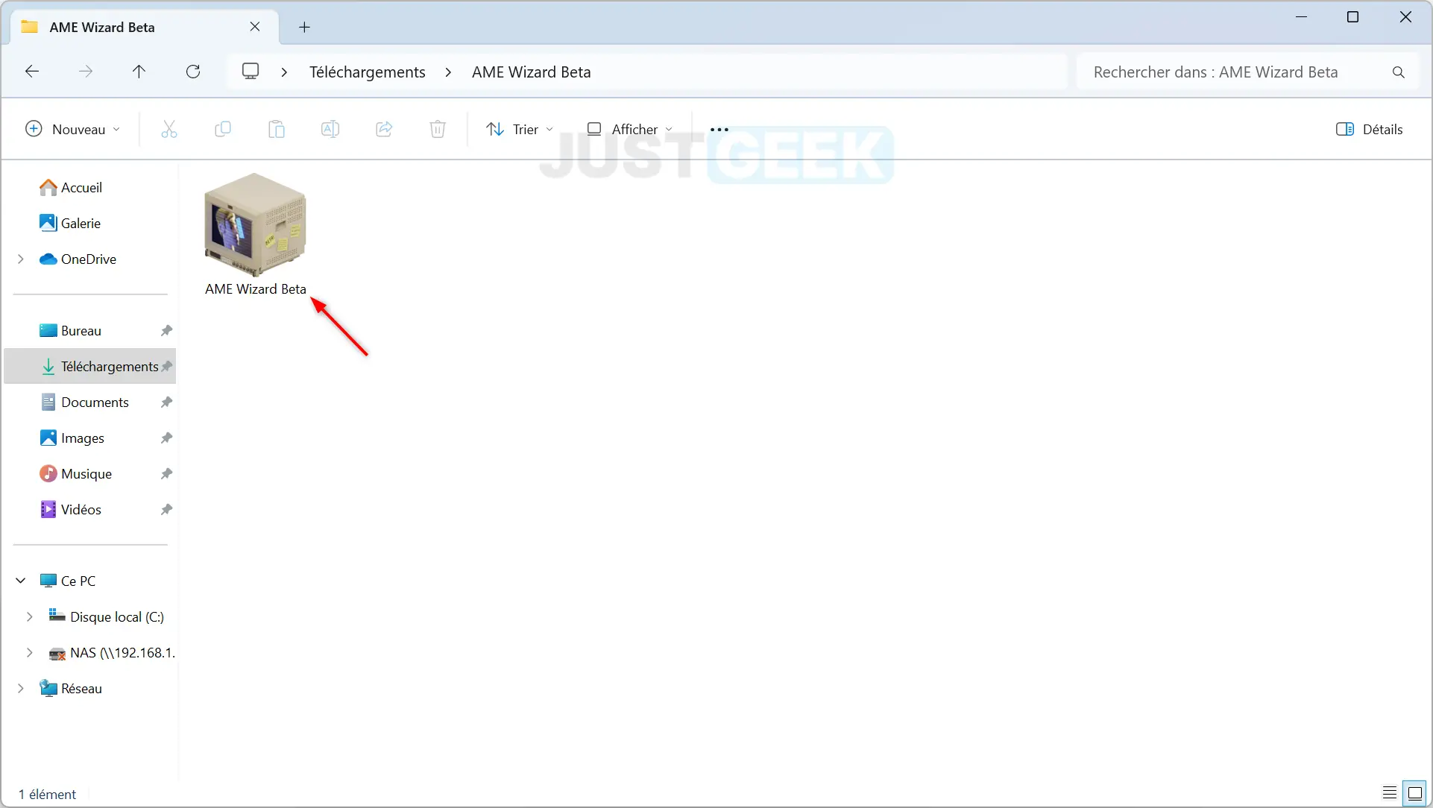
Task: Click the Cut scissors icon
Action: pos(169,129)
